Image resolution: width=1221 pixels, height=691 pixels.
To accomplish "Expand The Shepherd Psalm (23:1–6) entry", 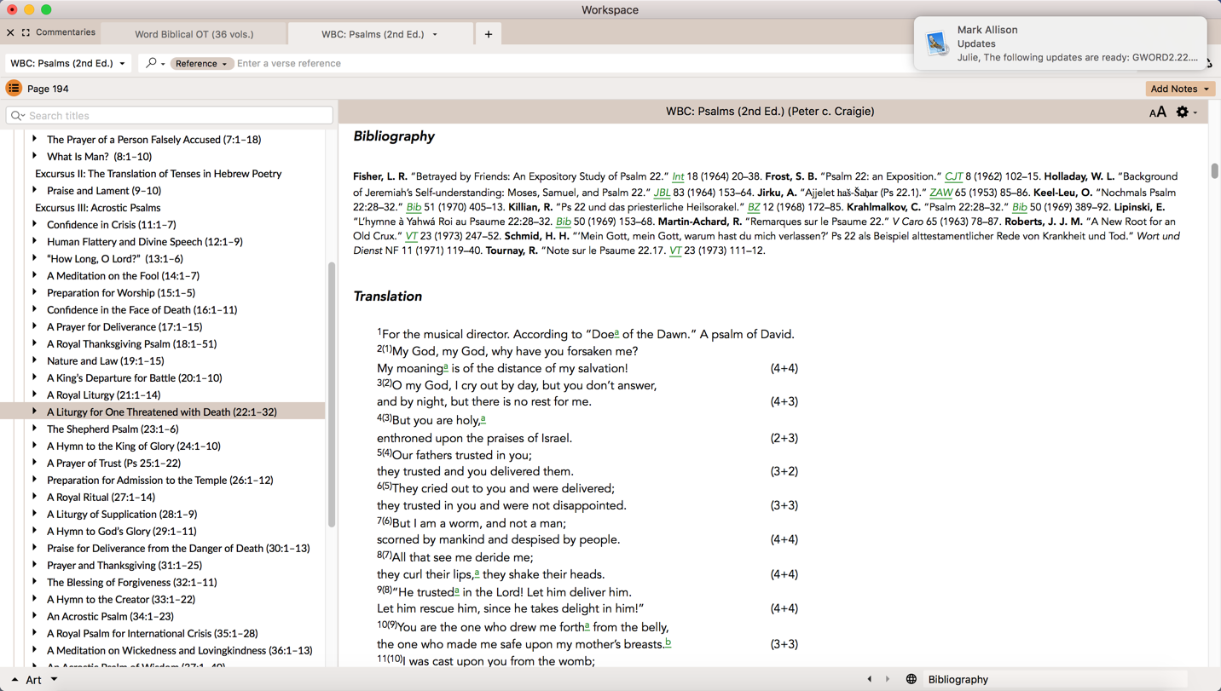I will point(34,429).
